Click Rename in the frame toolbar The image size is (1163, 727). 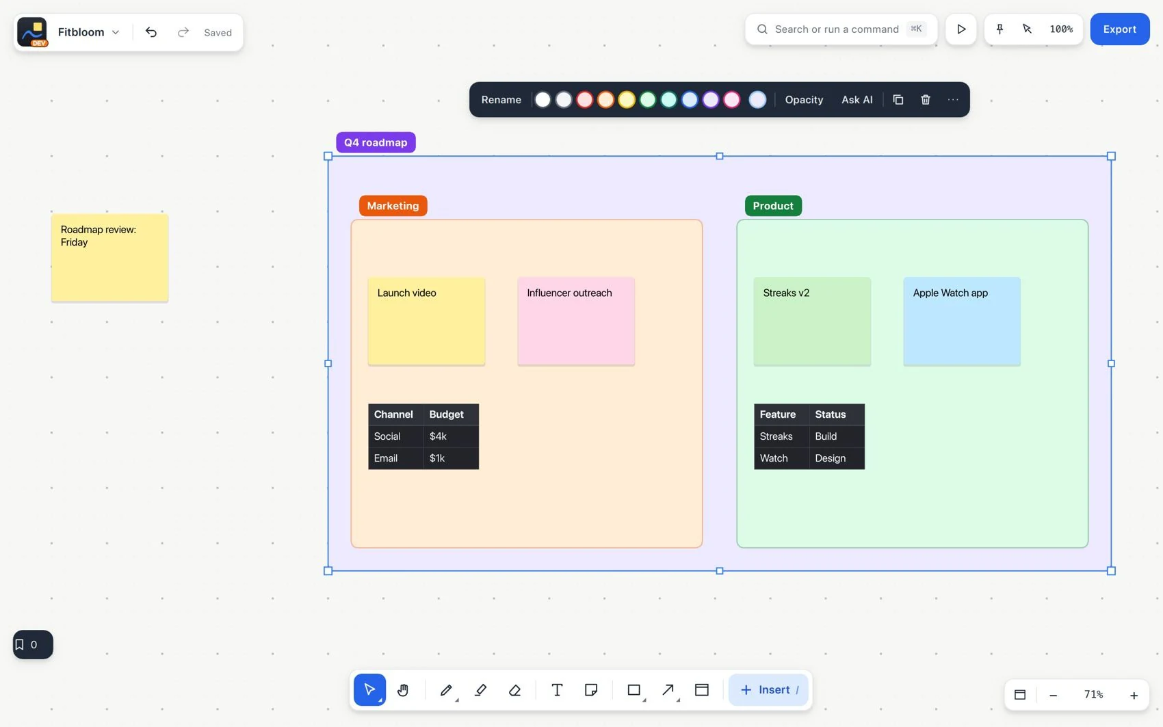coord(501,99)
